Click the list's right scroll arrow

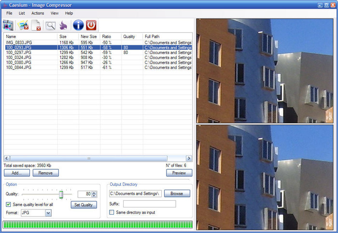click(x=189, y=158)
